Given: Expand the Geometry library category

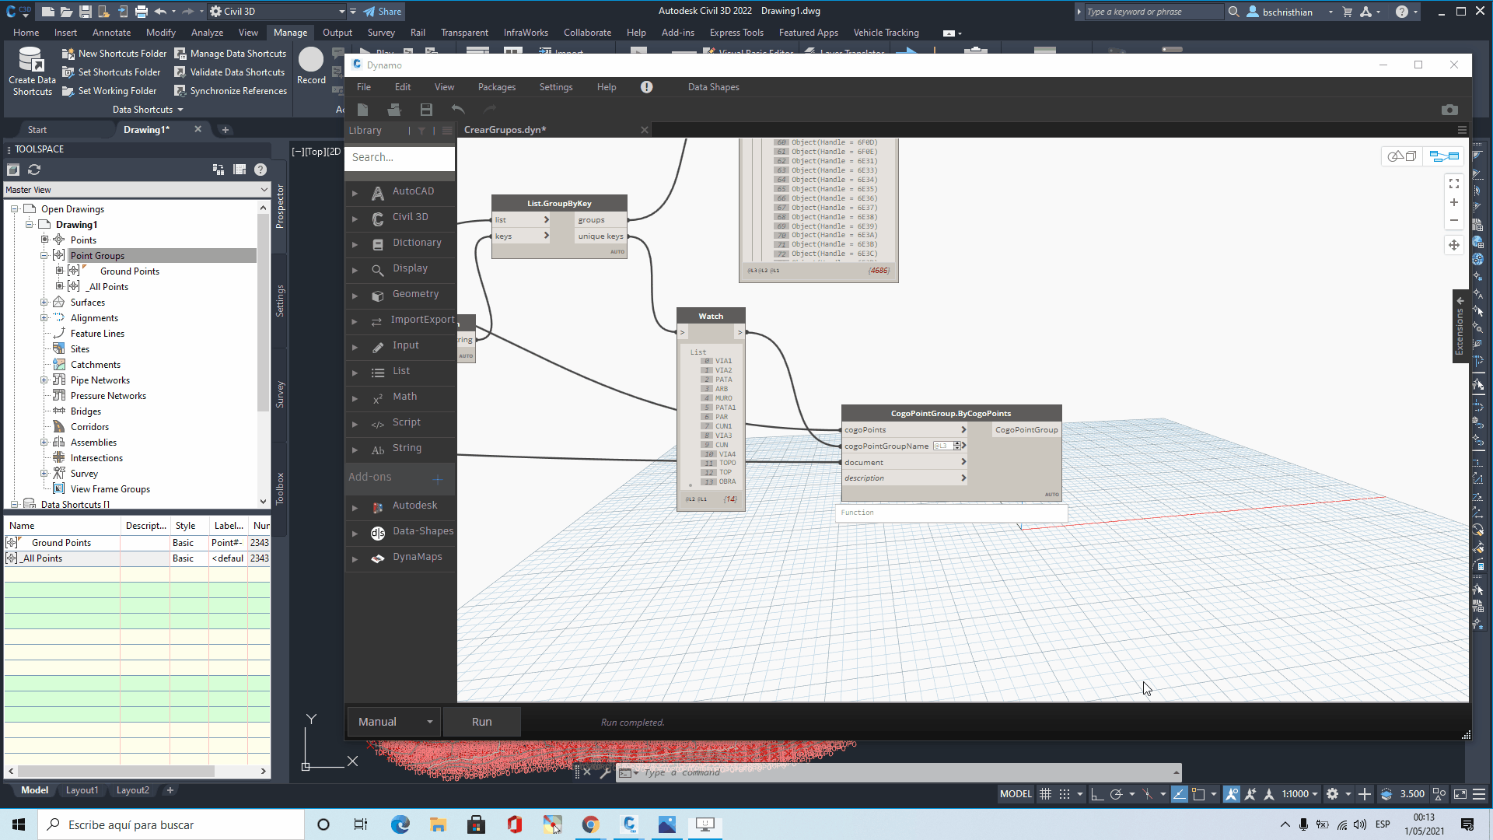Looking at the screenshot, I should coord(355,296).
